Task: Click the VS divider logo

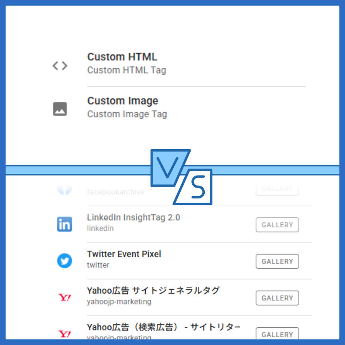Action: 180,177
